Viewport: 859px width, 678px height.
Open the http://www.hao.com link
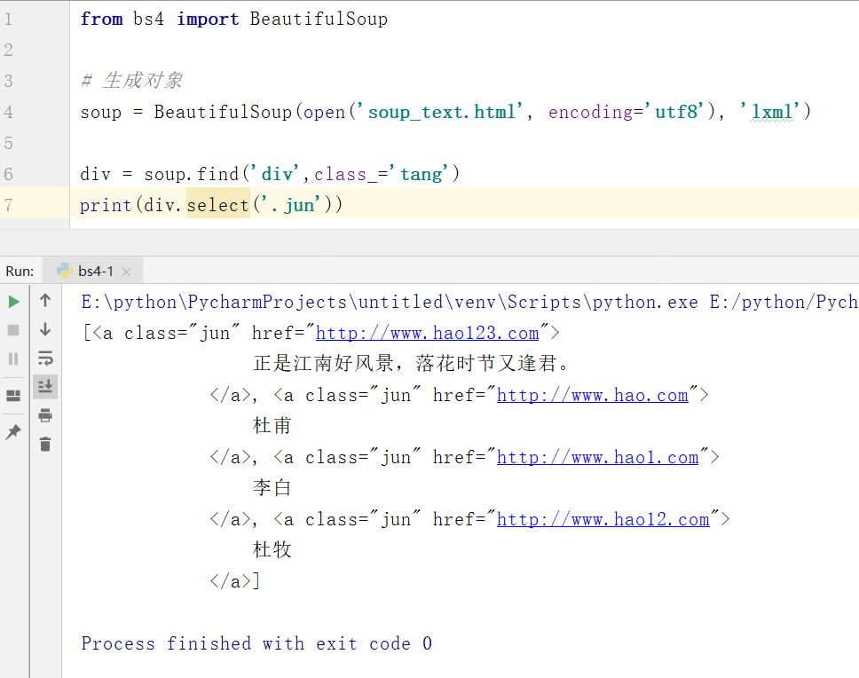coord(592,396)
